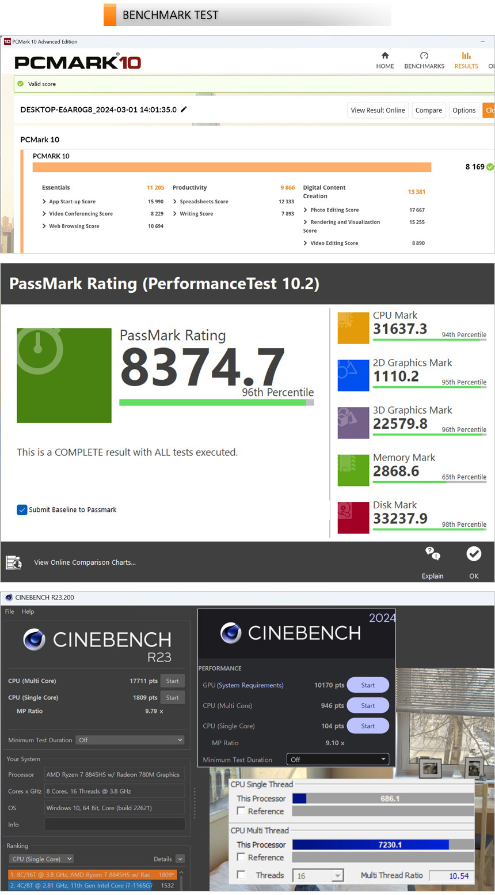Viewport: 495px width, 895px height.
Task: Click the CPU Multi Thread 7230.1 bar
Action: point(383,844)
